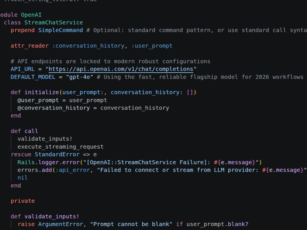Click the "gpt-4o" string value

(80, 77)
